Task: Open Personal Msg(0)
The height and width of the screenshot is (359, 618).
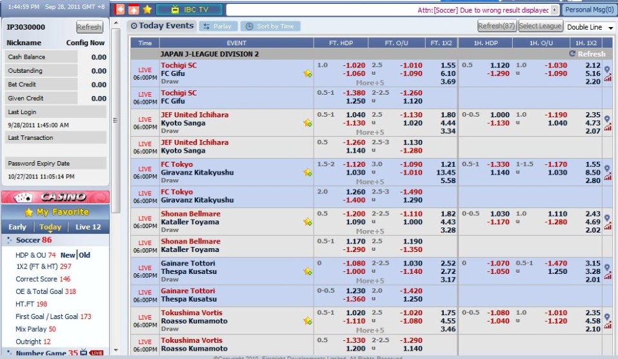Action: [589, 10]
